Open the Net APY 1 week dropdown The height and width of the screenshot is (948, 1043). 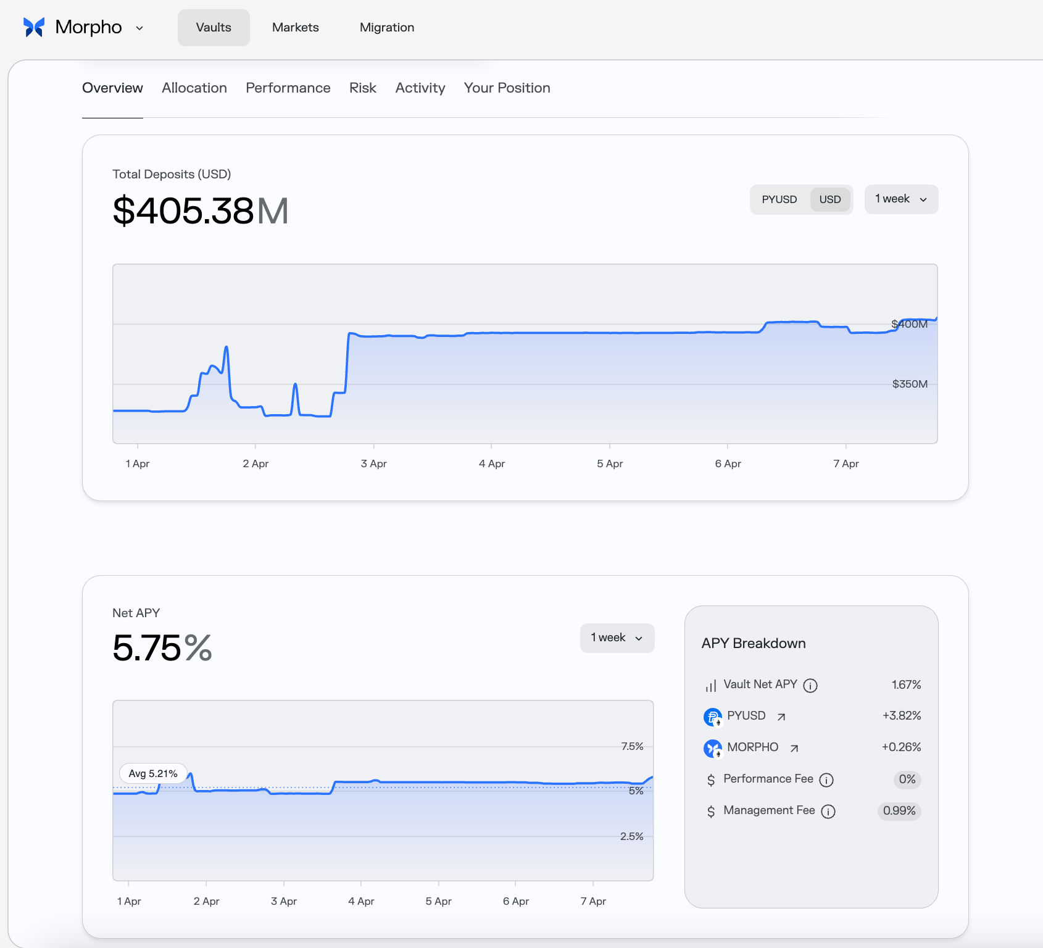point(617,638)
